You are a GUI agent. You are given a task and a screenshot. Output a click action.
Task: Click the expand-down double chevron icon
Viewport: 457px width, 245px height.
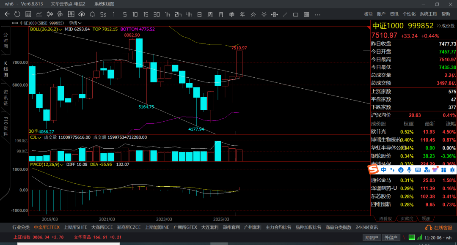pyautogui.click(x=264, y=14)
